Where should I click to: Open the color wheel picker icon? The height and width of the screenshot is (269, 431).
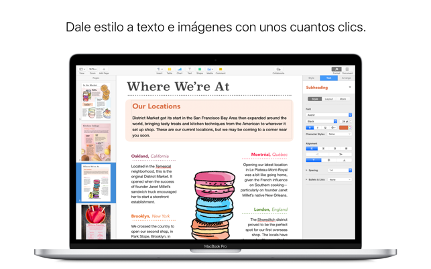pos(350,128)
